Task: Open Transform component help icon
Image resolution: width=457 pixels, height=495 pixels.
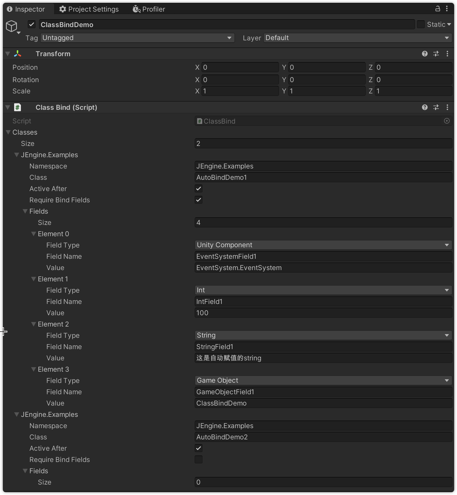Action: [425, 54]
